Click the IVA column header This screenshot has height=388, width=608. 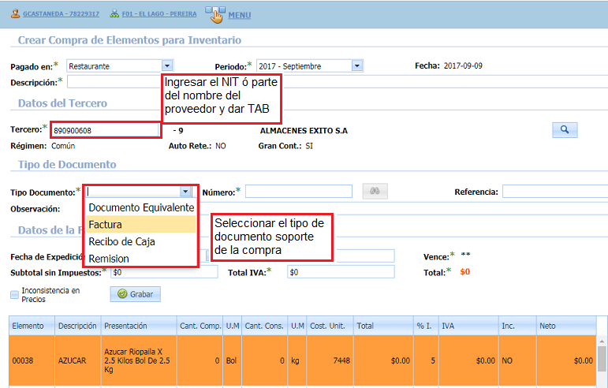pyautogui.click(x=468, y=326)
